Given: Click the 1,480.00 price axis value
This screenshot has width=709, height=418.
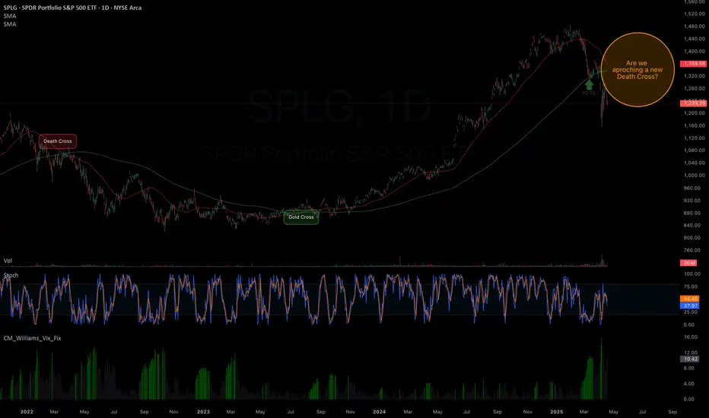Looking at the screenshot, I should (694, 26).
